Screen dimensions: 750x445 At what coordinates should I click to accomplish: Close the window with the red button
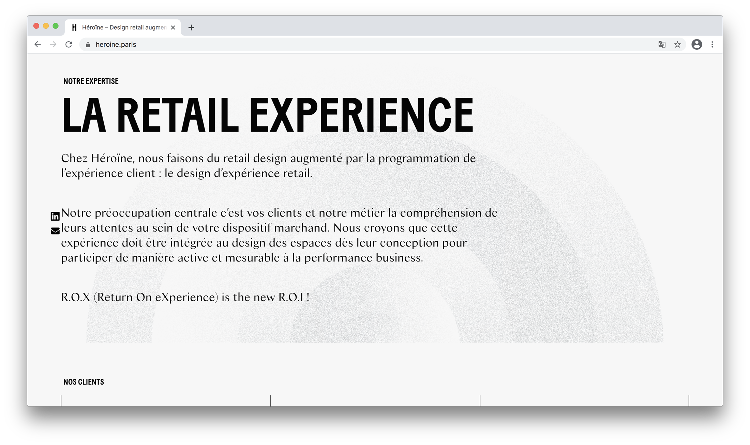pyautogui.click(x=36, y=26)
